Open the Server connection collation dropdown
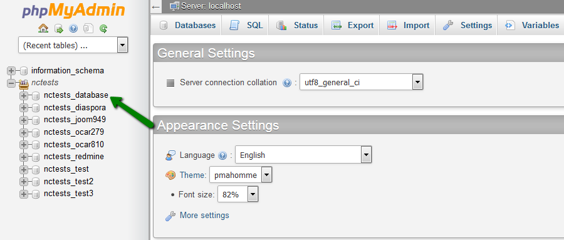 (362, 82)
